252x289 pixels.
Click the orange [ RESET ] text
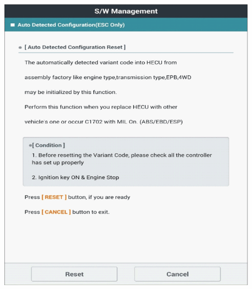[54, 197]
